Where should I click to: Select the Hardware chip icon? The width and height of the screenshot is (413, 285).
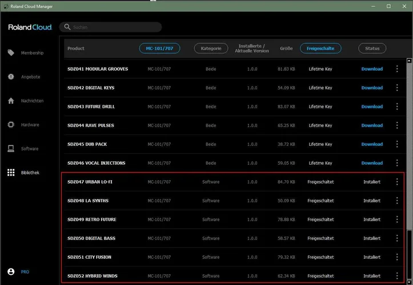coord(11,125)
